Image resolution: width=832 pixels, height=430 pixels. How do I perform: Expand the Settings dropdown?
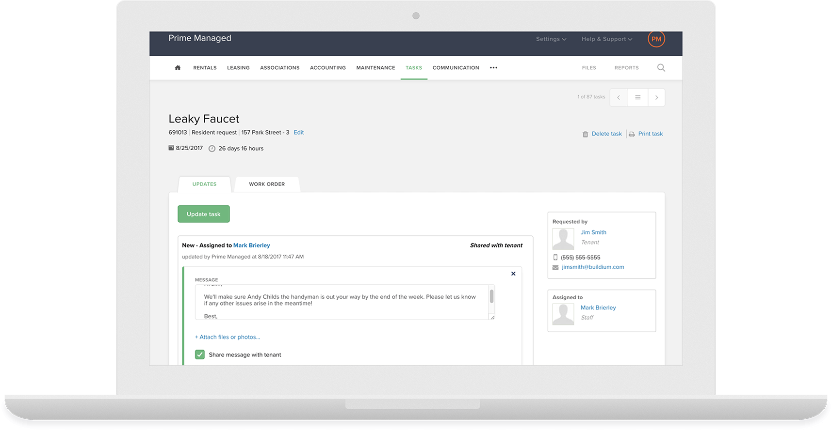point(551,39)
